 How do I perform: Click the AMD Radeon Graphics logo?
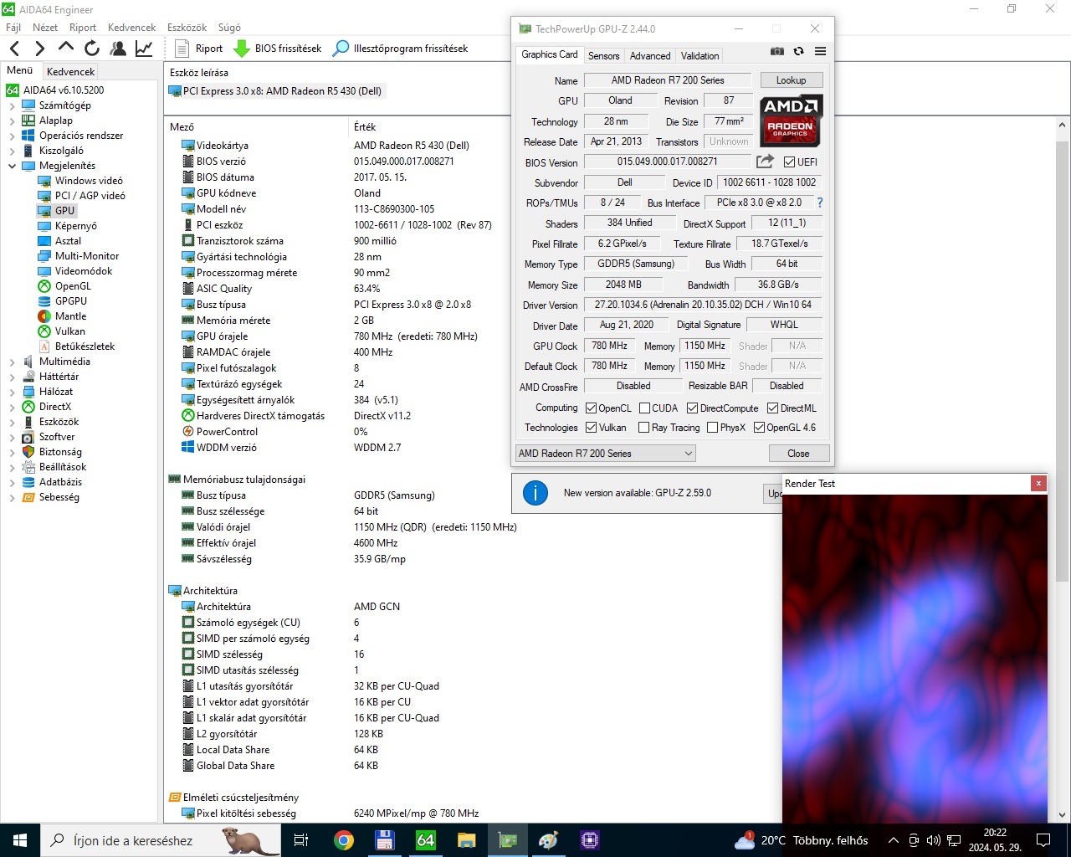point(792,121)
